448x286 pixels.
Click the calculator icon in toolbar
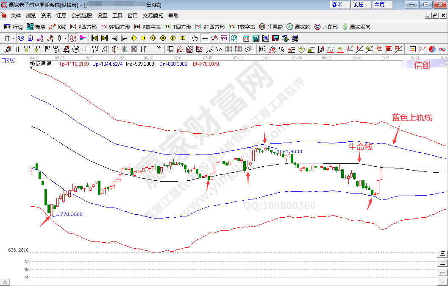(x=256, y=38)
